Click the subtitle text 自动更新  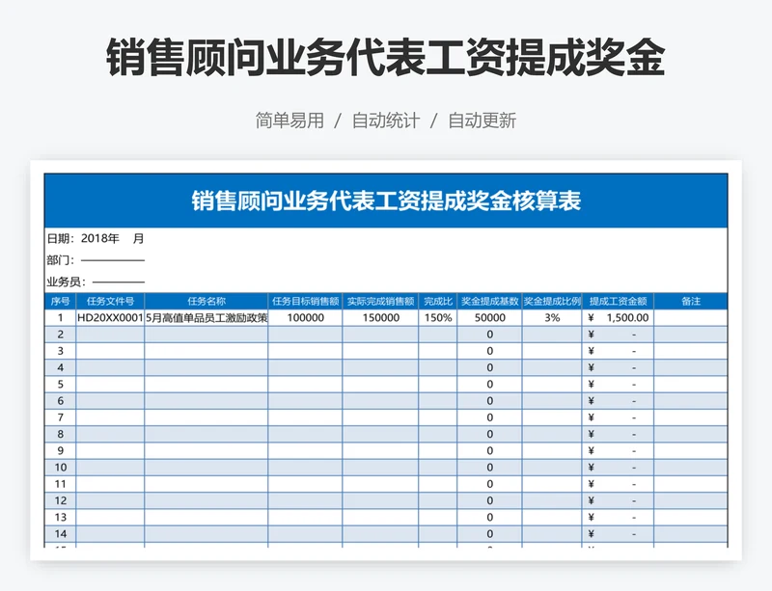point(482,121)
